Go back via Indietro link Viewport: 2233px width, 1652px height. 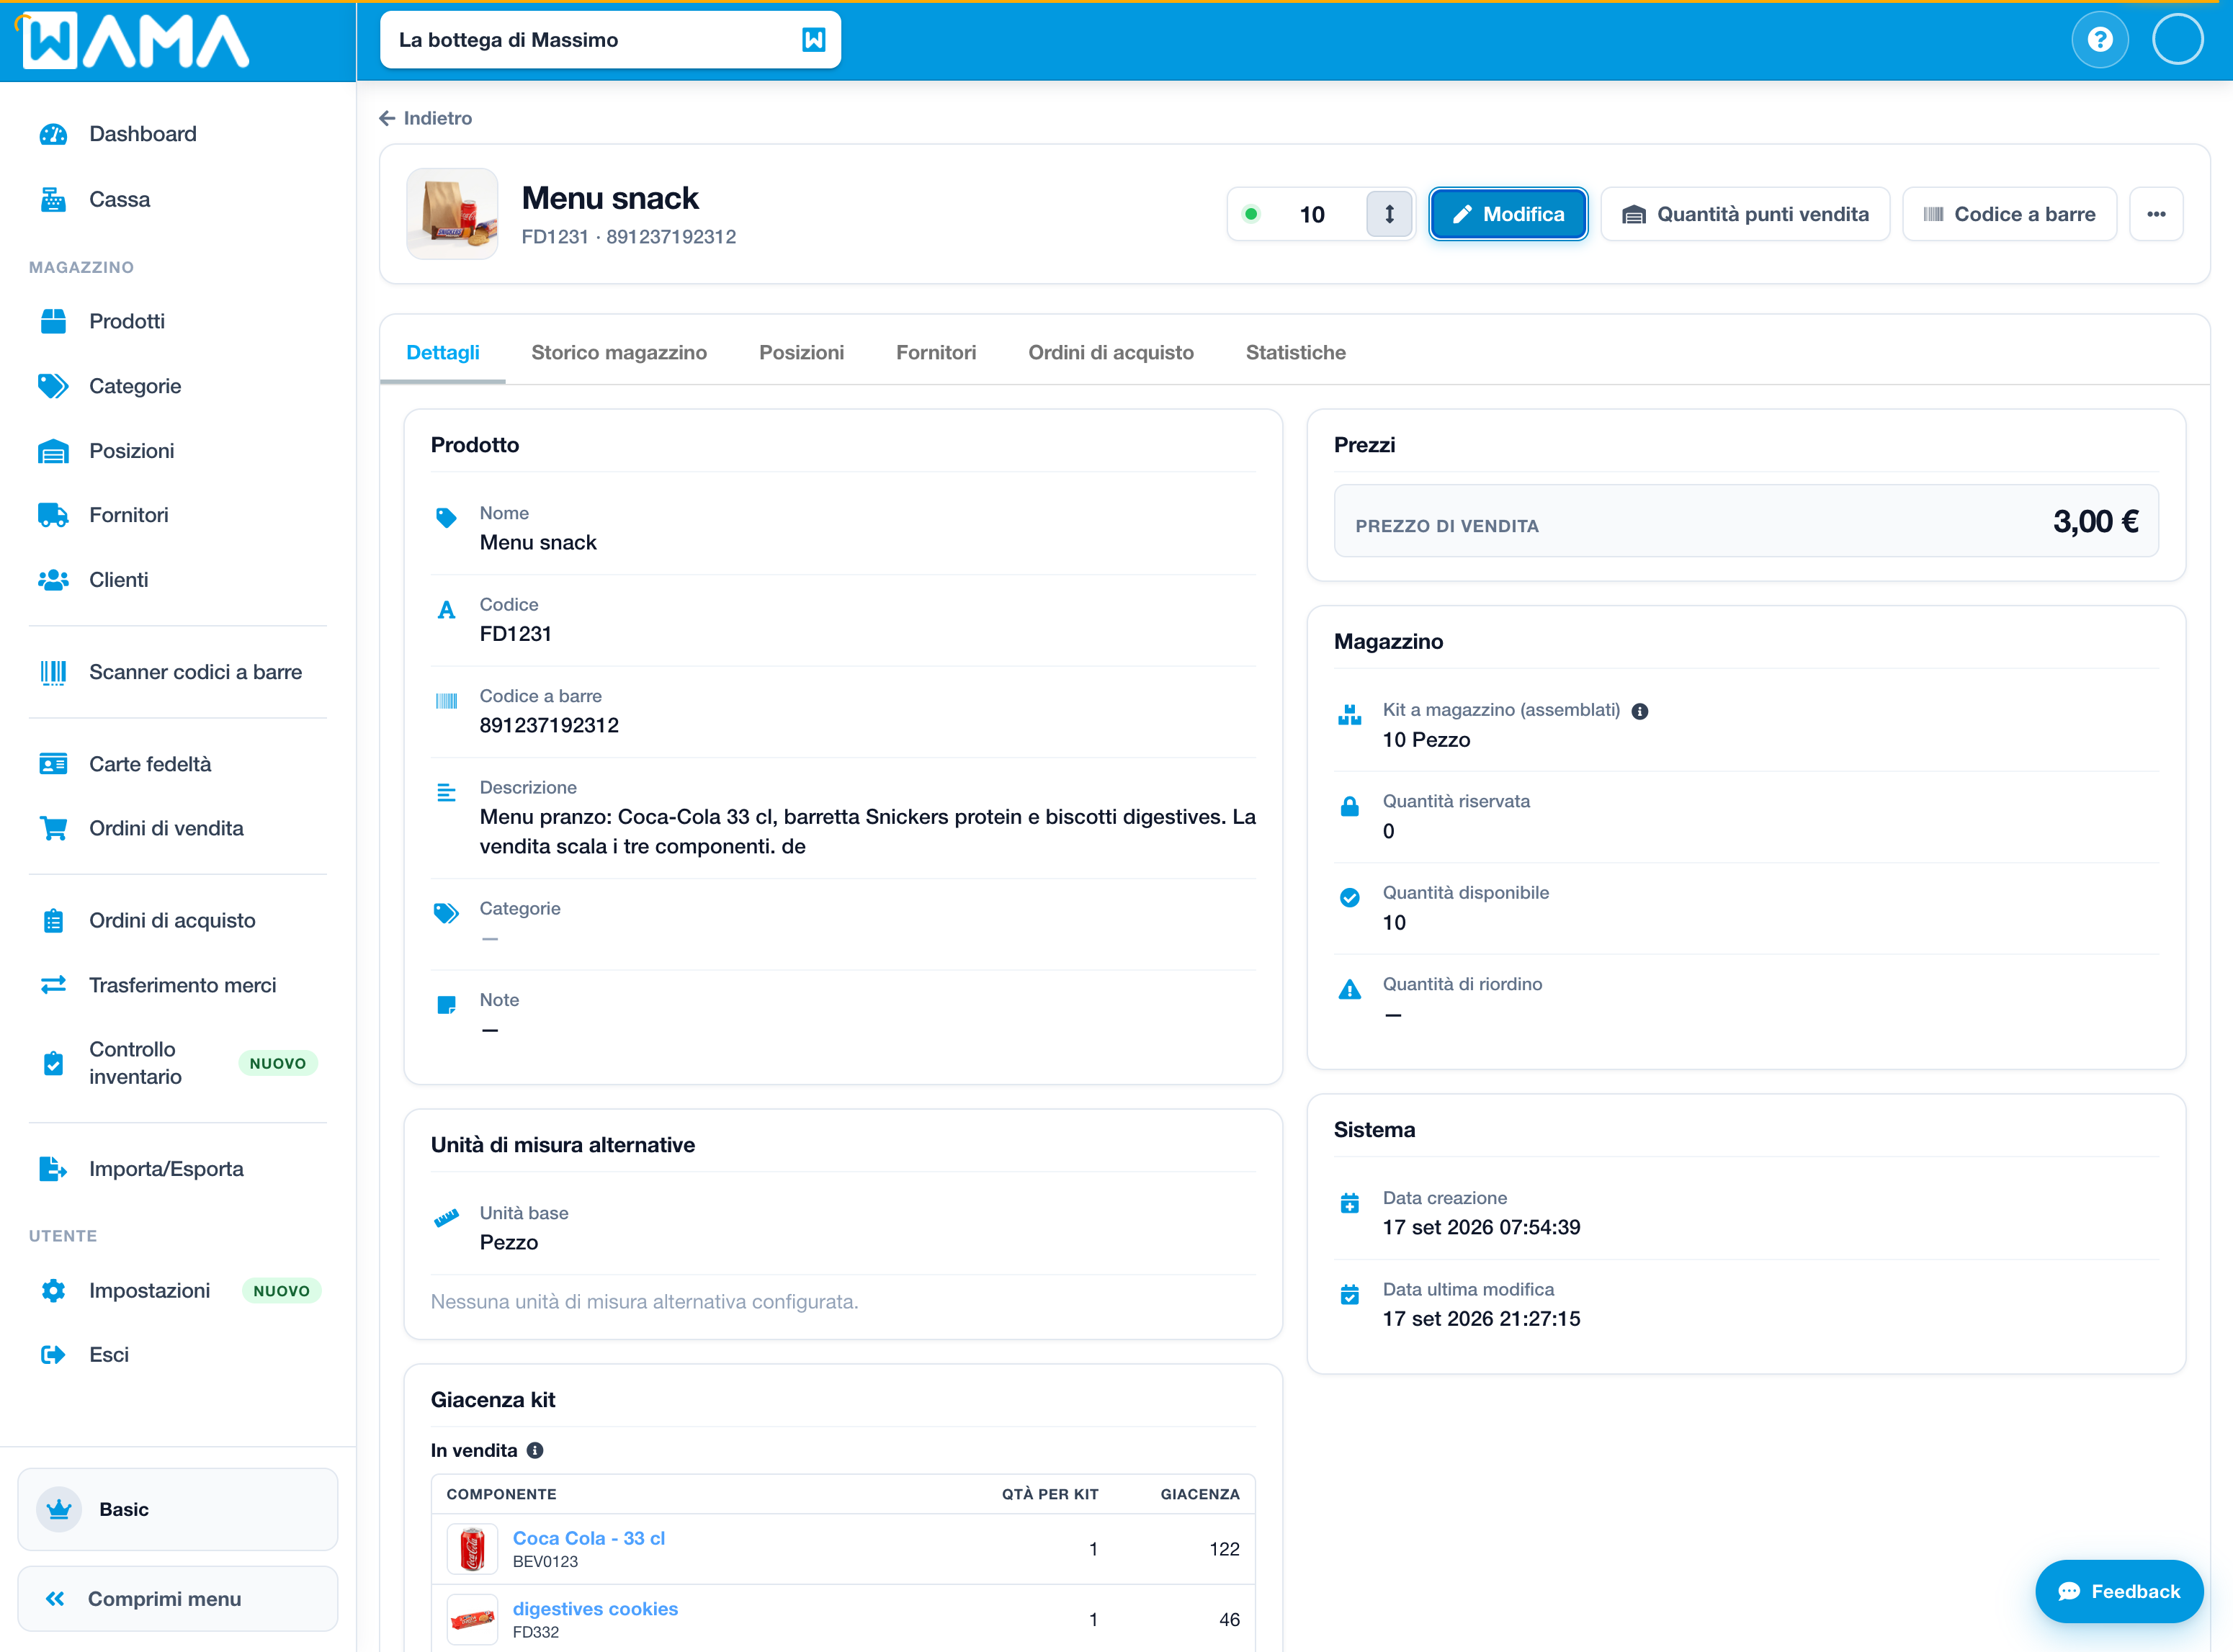coord(426,118)
